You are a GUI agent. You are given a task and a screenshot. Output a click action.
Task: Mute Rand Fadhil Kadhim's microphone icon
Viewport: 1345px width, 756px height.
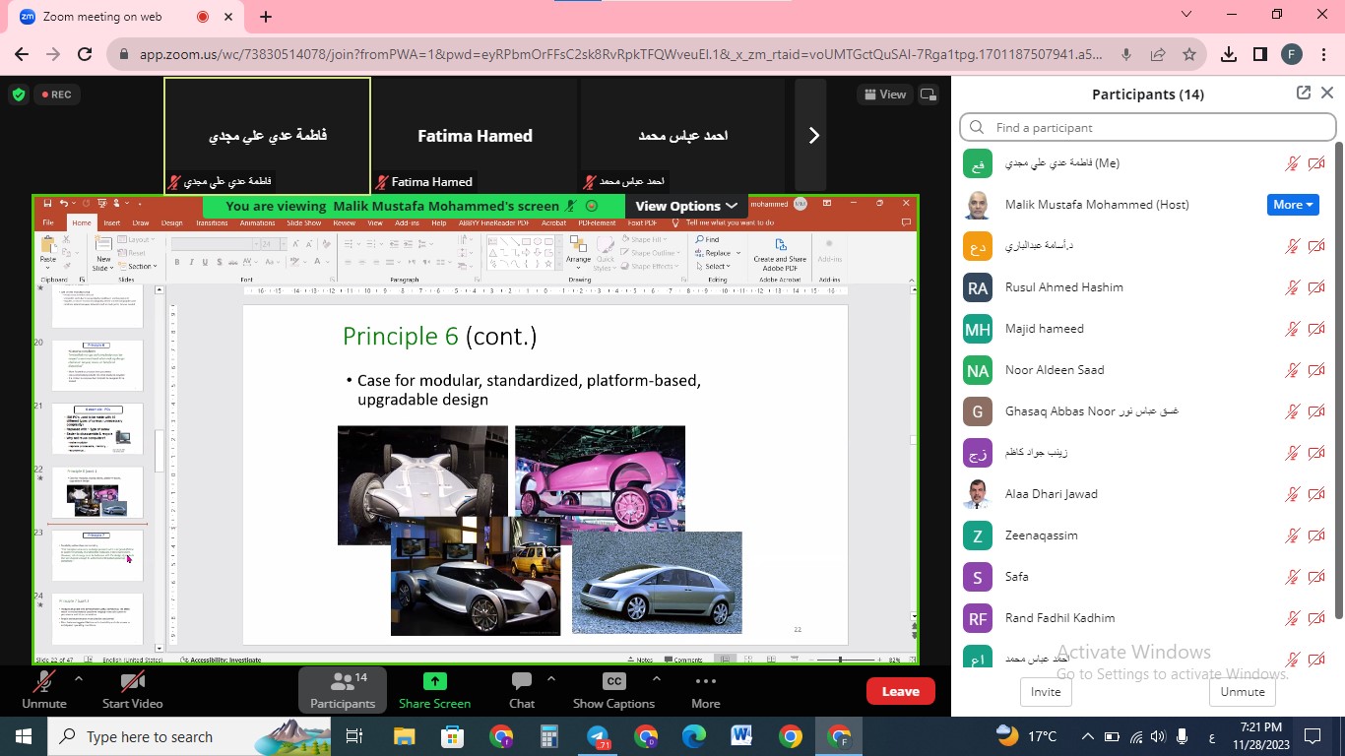1292,618
